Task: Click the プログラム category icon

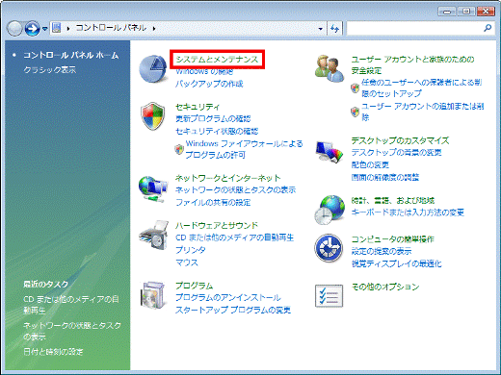Action: tap(153, 295)
